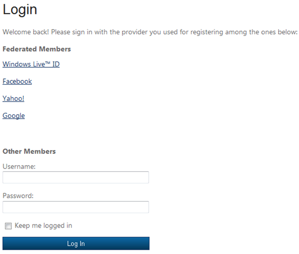Click the Password: field label
The height and width of the screenshot is (254, 299).
click(x=18, y=196)
